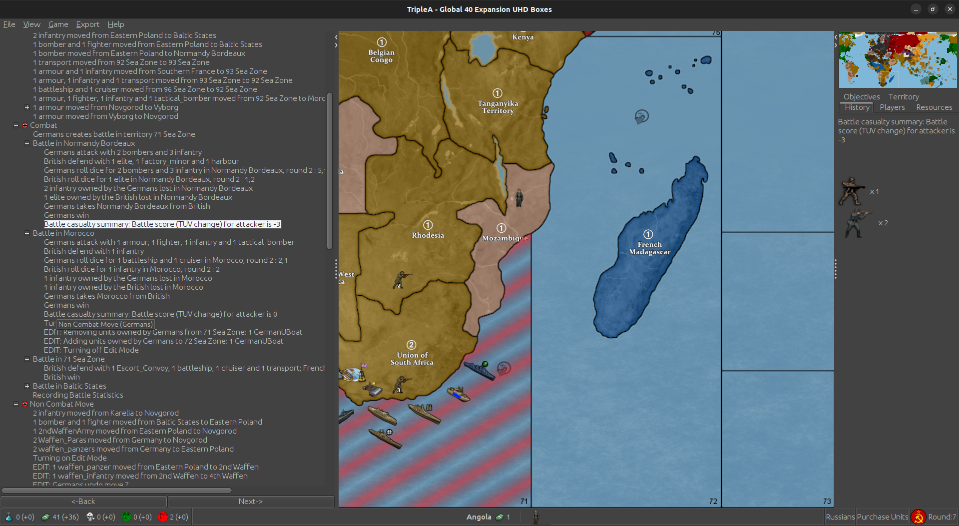Open the Export menu

pos(87,24)
